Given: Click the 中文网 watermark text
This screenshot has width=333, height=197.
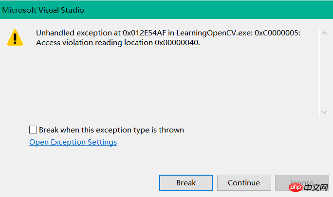Looking at the screenshot, I should (316, 187).
